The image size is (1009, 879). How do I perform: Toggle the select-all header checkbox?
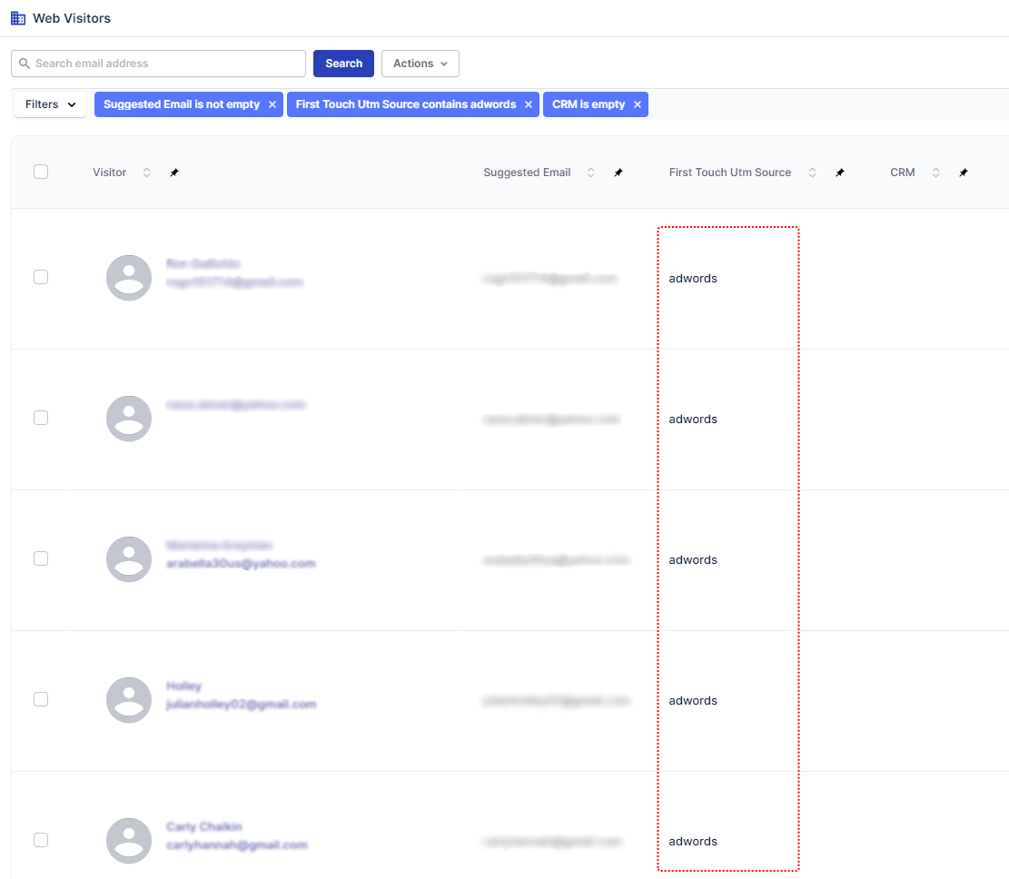point(41,172)
